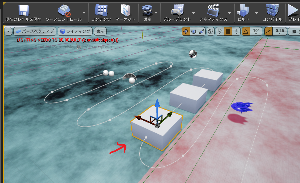The image size is (300, 183).
Task: Open scale snap 0.25 dropdown
Action: pyautogui.click(x=280, y=31)
